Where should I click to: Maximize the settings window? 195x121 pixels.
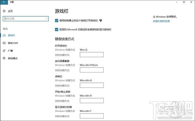(184, 2)
